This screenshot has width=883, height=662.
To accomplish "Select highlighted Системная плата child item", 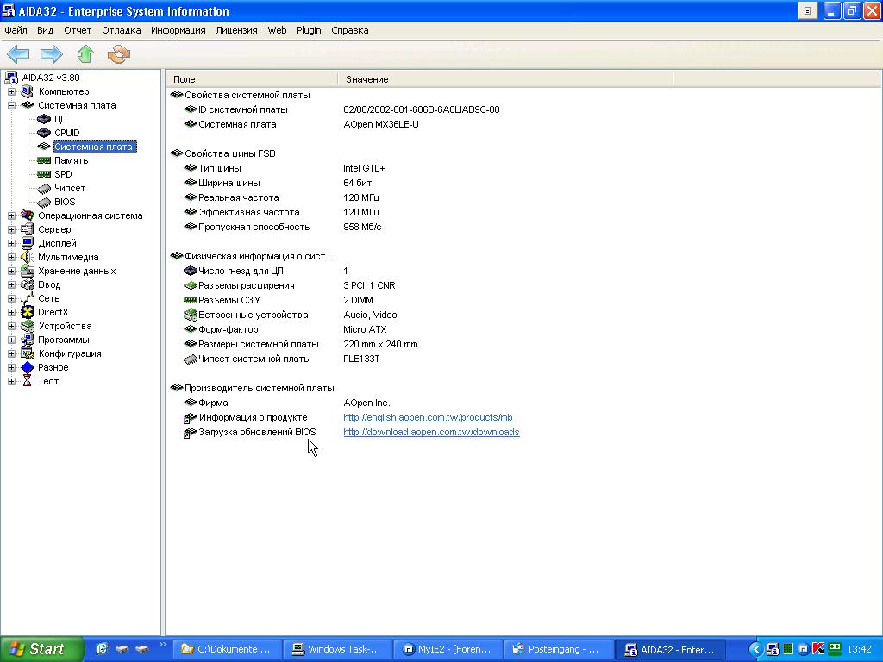I will [93, 147].
